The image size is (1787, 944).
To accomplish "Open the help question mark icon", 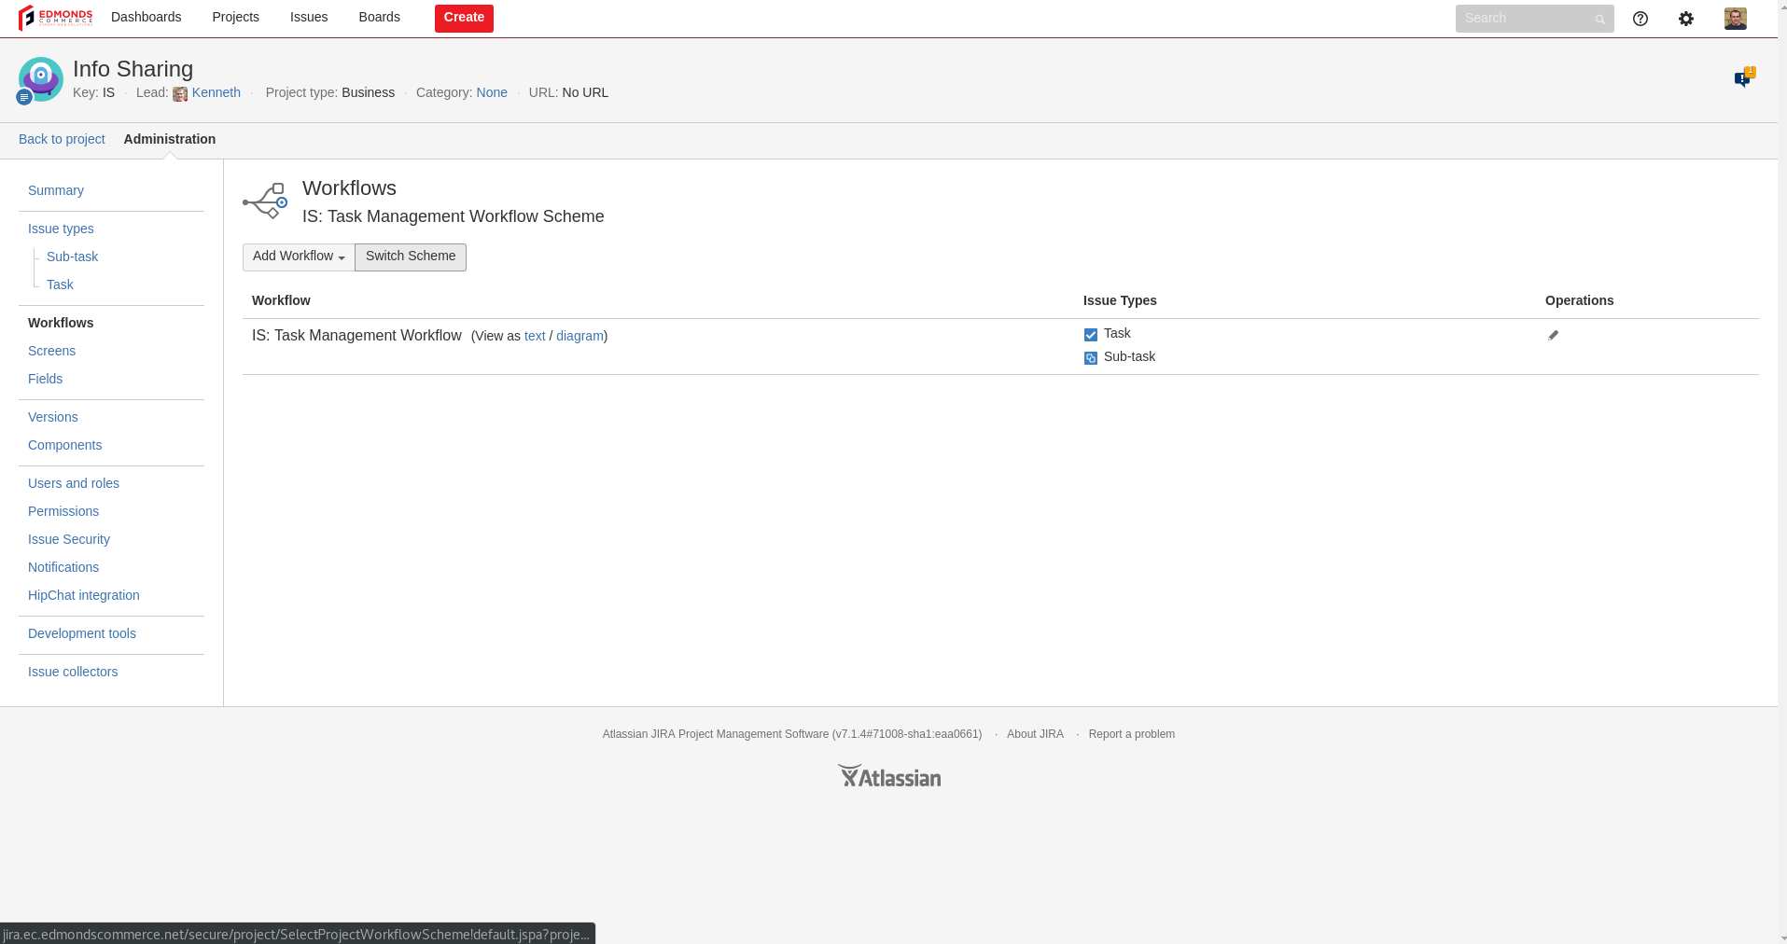I will point(1640,19).
